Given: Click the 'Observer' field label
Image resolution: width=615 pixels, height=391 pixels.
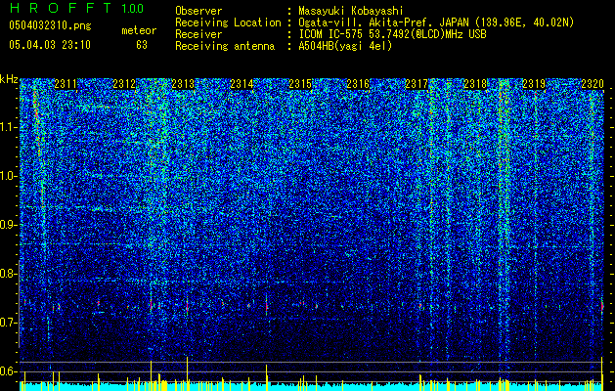Looking at the screenshot, I should pos(198,11).
